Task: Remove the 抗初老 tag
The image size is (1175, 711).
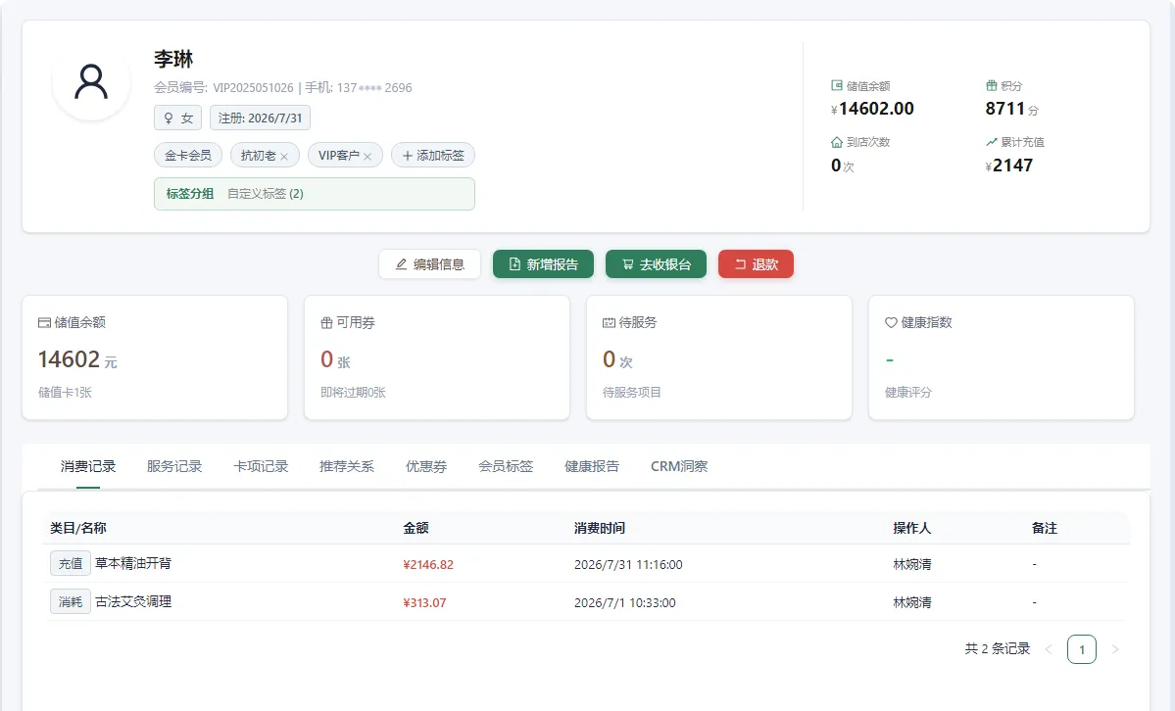Action: click(284, 157)
